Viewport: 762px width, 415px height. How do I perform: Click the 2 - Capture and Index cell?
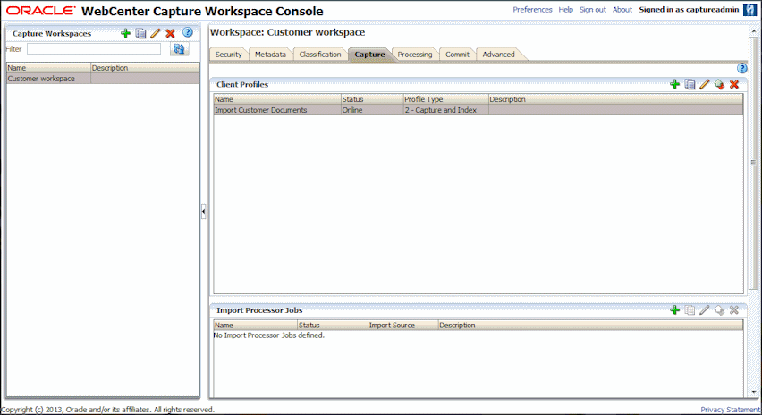point(445,110)
